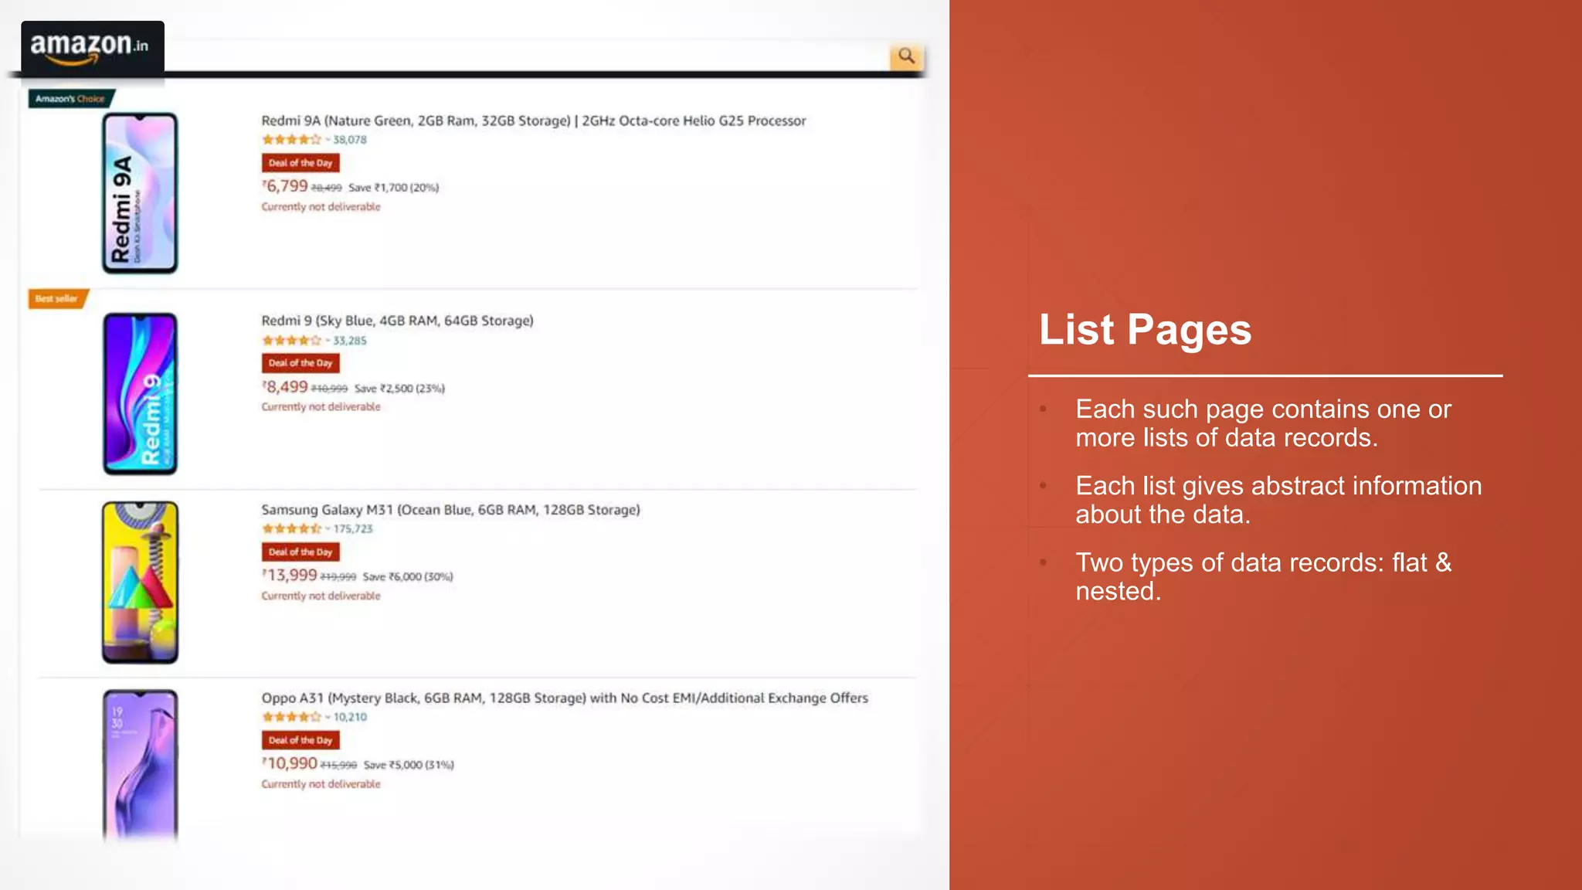The height and width of the screenshot is (890, 1582).
Task: Click the bullet about lists of data records
Action: point(1263,423)
